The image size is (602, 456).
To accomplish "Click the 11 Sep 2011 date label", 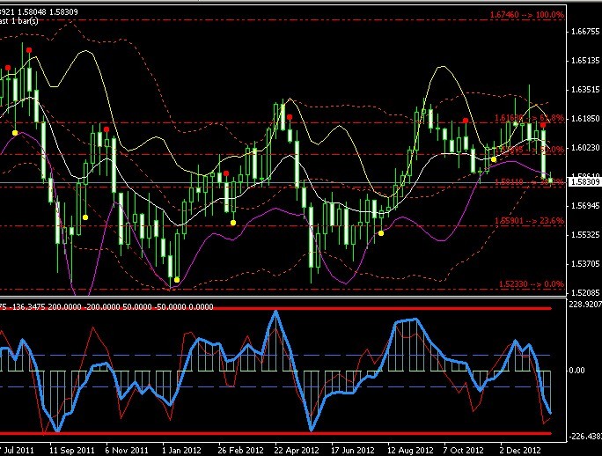I will tap(72, 450).
